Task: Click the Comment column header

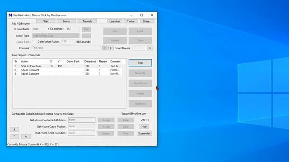Action: (x=116, y=61)
